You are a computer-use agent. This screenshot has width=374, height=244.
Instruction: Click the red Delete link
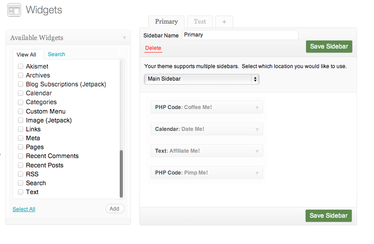153,48
